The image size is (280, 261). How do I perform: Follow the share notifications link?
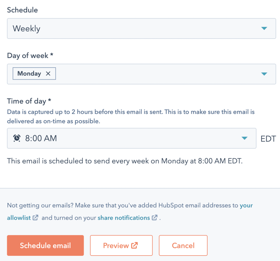click(124, 218)
